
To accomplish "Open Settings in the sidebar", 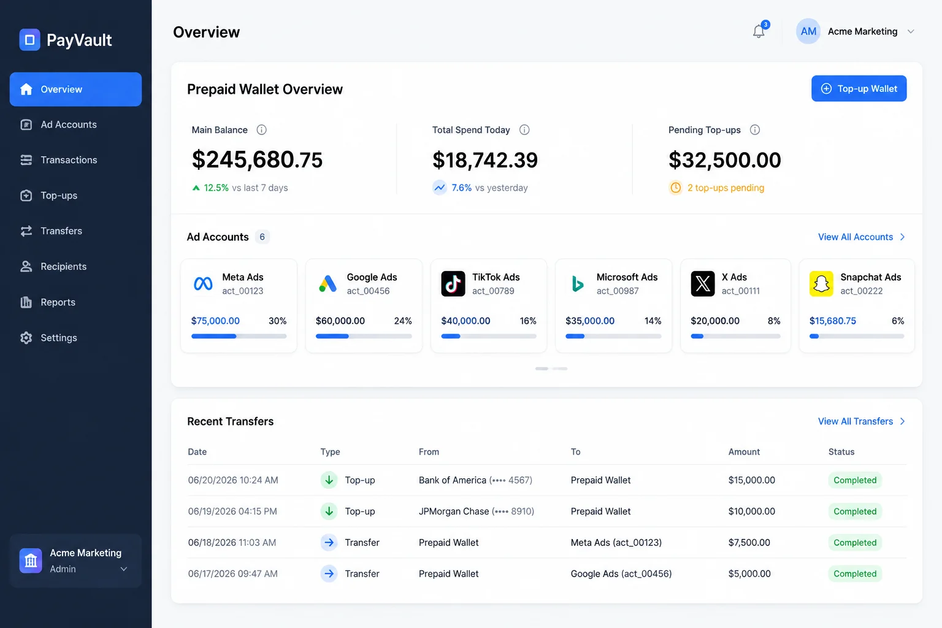I will pyautogui.click(x=75, y=338).
